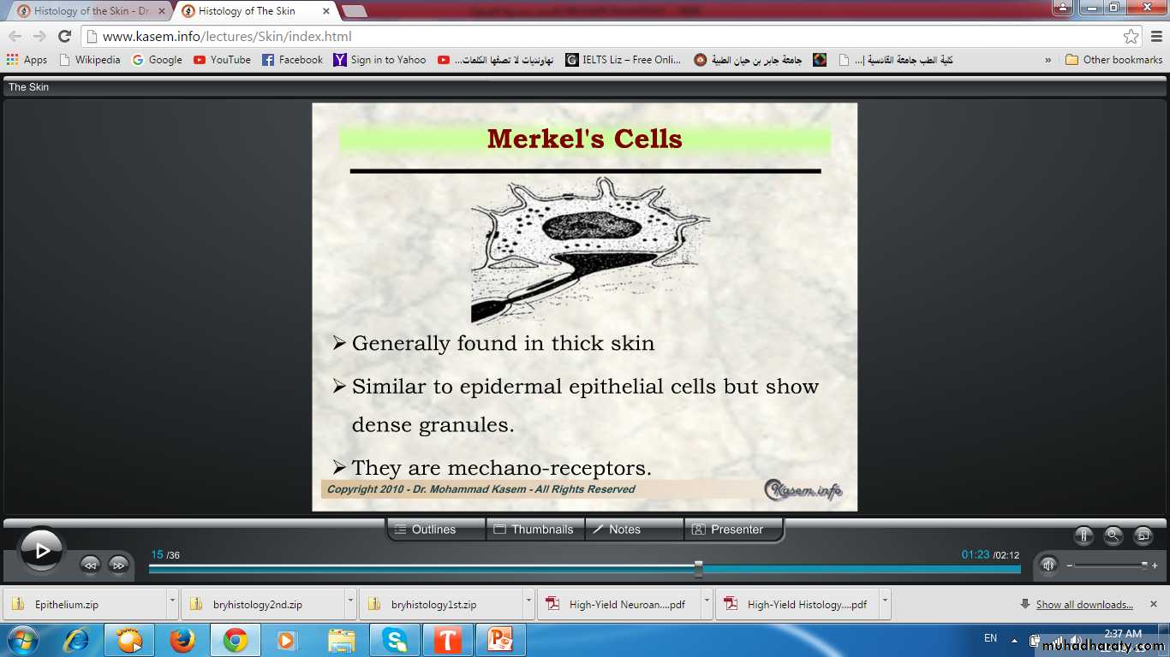Mute the presentation with speaker icon
The height and width of the screenshot is (657, 1170).
coord(1048,565)
